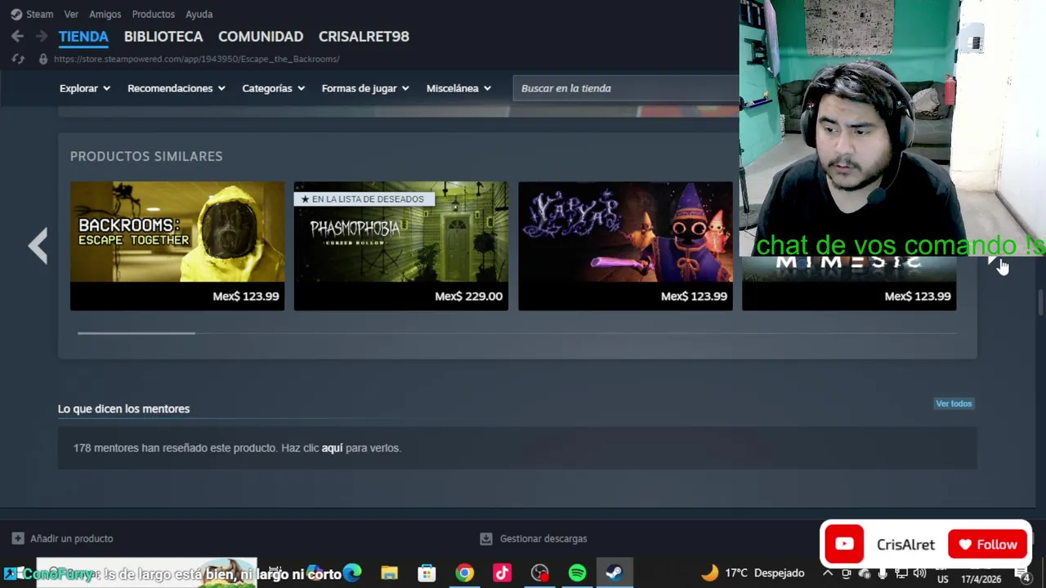This screenshot has width=1046, height=588.
Task: Click Gestionar descargas
Action: [543, 538]
